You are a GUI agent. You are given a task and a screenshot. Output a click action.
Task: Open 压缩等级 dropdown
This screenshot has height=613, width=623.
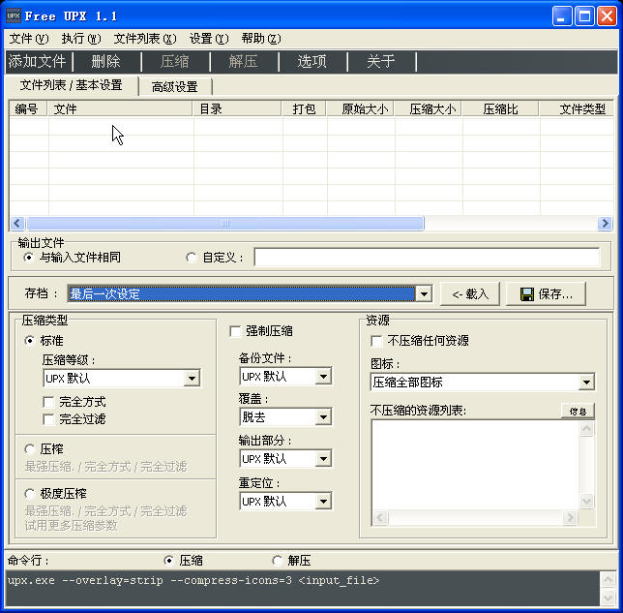[192, 378]
